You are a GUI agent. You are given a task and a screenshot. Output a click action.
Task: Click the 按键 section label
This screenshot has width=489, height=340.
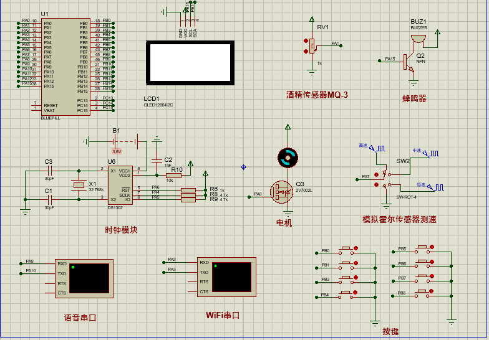(390, 331)
